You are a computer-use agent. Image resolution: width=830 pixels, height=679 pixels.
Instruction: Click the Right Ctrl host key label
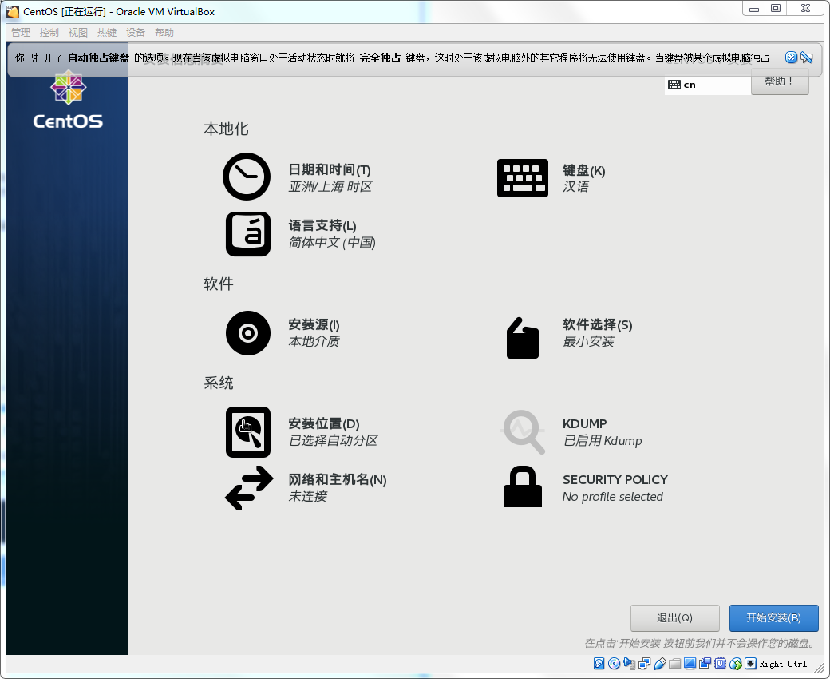point(784,664)
